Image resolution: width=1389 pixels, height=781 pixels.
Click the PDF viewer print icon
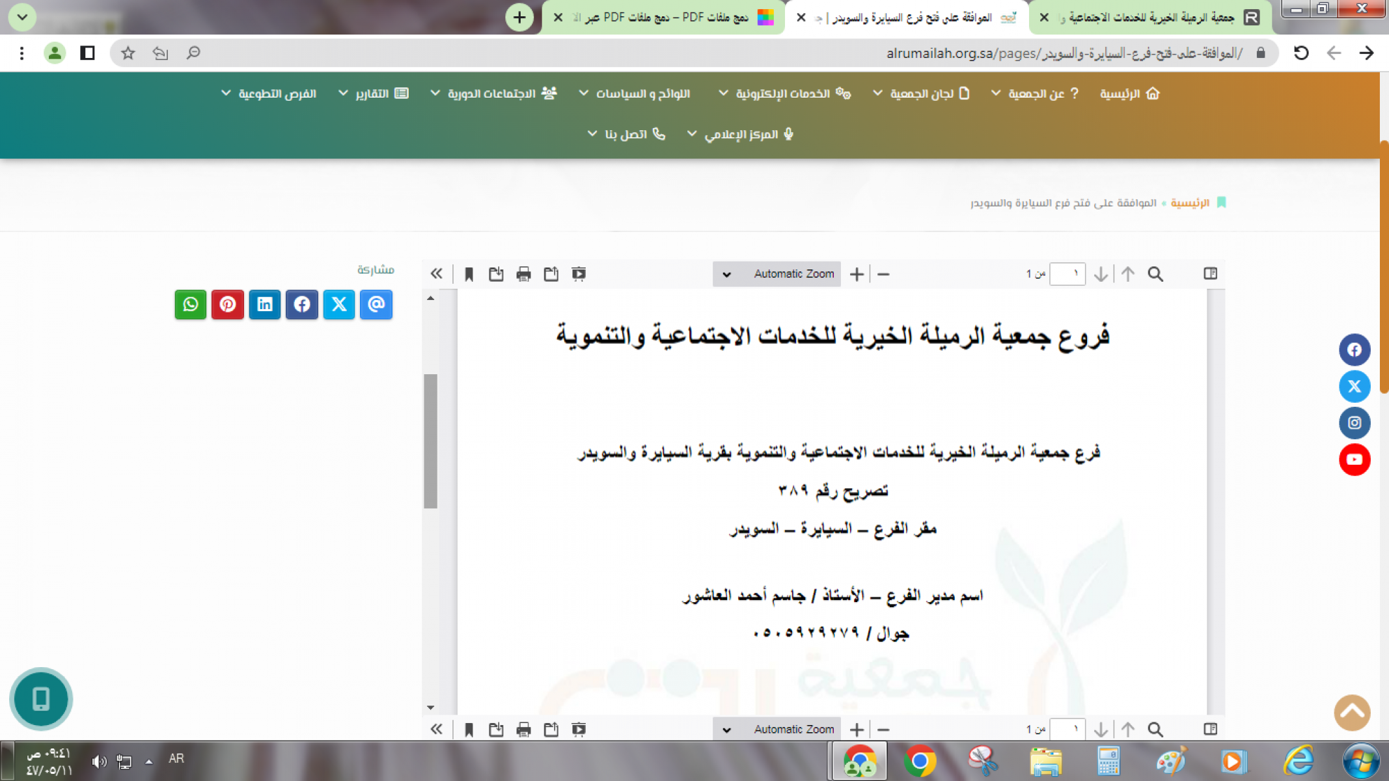[x=523, y=274]
